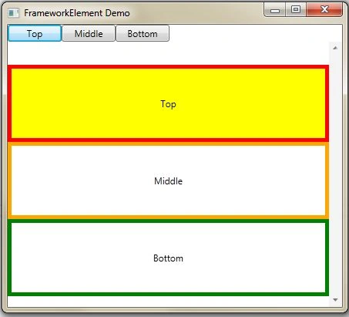Image resolution: width=349 pixels, height=317 pixels.
Task: Close the FrameworkElement Demo window
Action: point(324,10)
